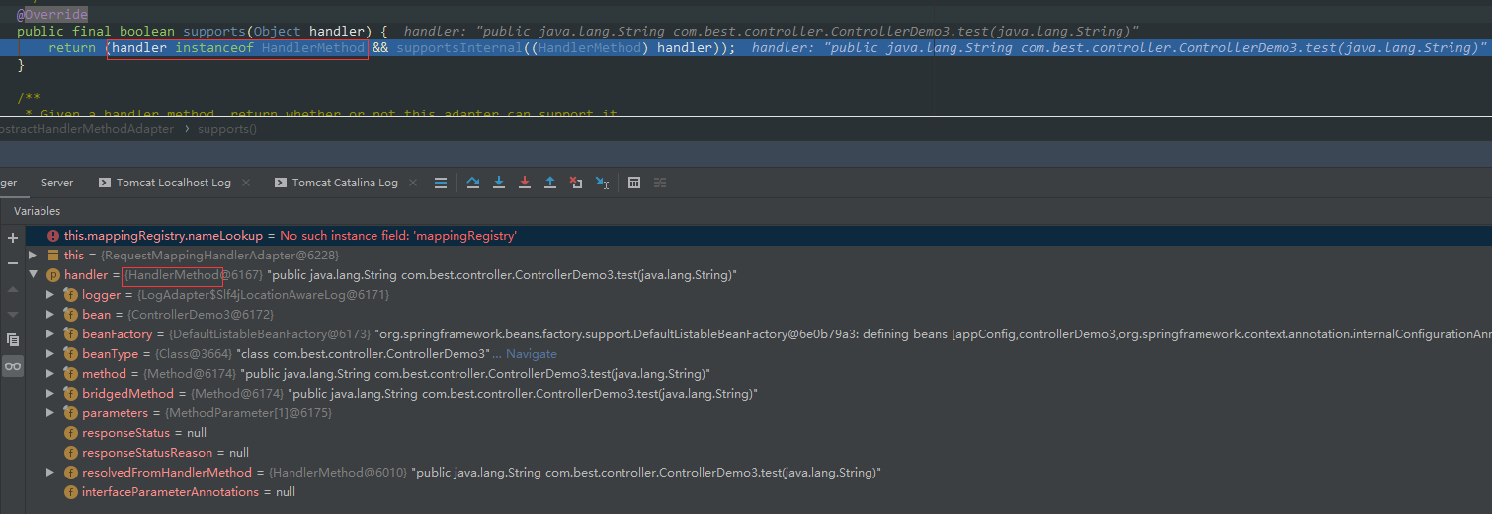Screen dimensions: 1492x514
Task: Expand the bean field node
Action: tap(50, 315)
